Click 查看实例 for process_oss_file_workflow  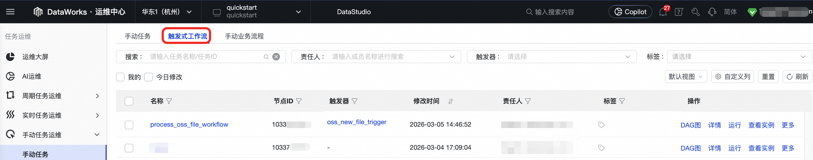[761, 125]
